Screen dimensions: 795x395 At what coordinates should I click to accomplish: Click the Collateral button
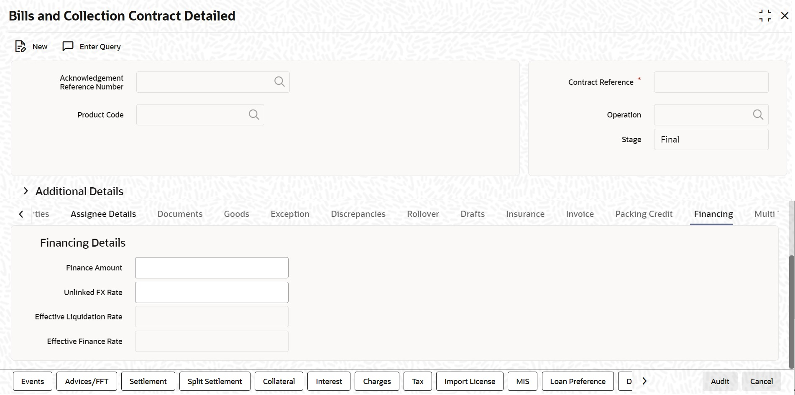tap(279, 381)
